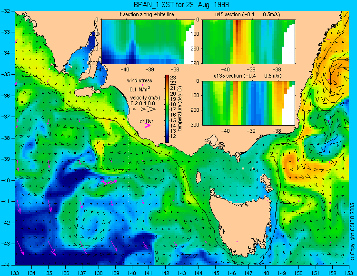Click latitude label -32 on the left axis

point(5,10)
